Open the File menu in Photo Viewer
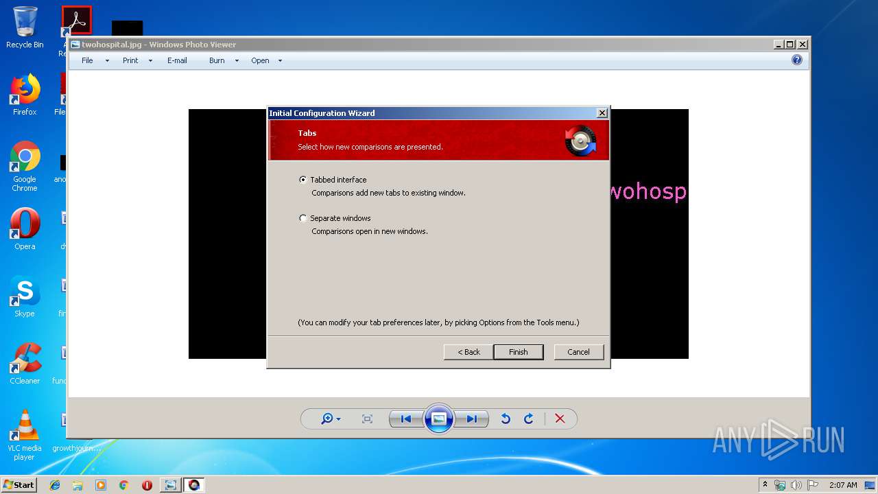Screen dimensions: 878x494 (x=87, y=60)
